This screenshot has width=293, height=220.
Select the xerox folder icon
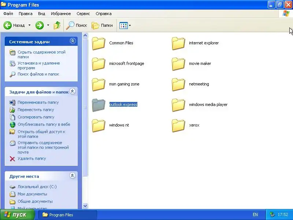[178, 126]
